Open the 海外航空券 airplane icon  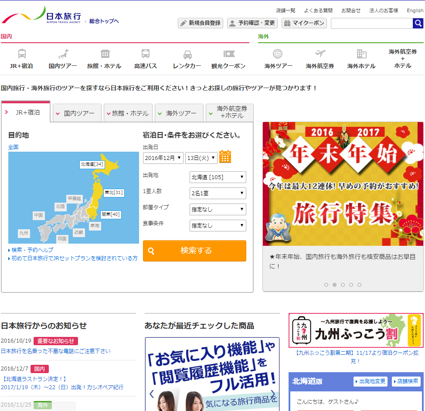pyautogui.click(x=320, y=54)
